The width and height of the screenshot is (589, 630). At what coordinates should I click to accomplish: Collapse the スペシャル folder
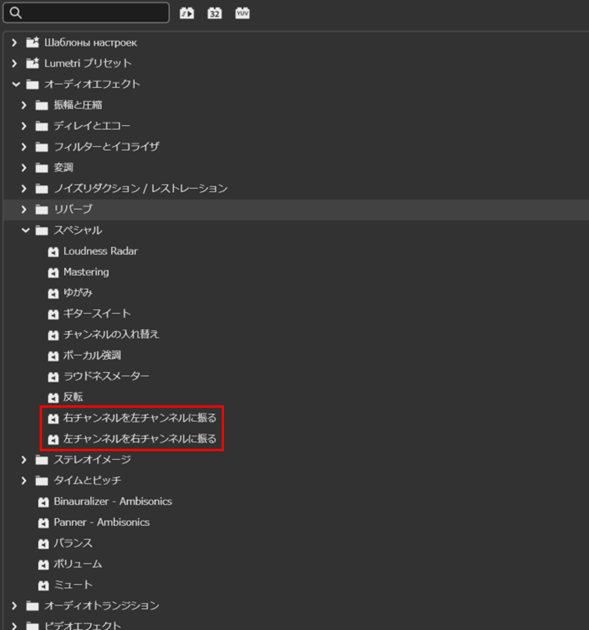(x=25, y=230)
